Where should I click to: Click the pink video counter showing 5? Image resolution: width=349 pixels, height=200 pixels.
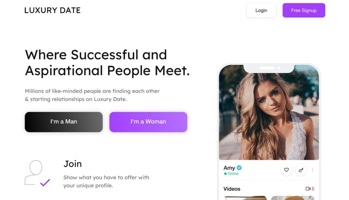click(313, 188)
